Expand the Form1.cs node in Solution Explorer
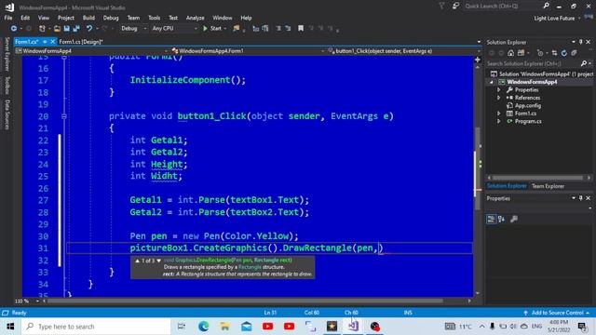This screenshot has height=335, width=596. [x=499, y=114]
